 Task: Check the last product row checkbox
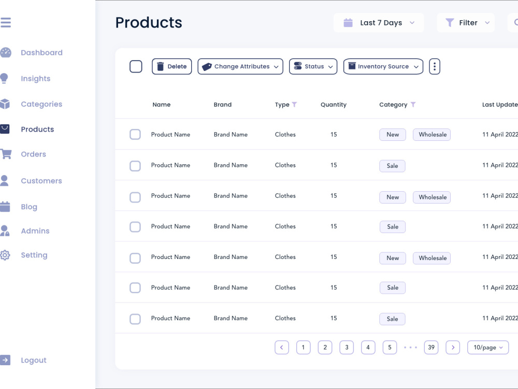pyautogui.click(x=135, y=319)
